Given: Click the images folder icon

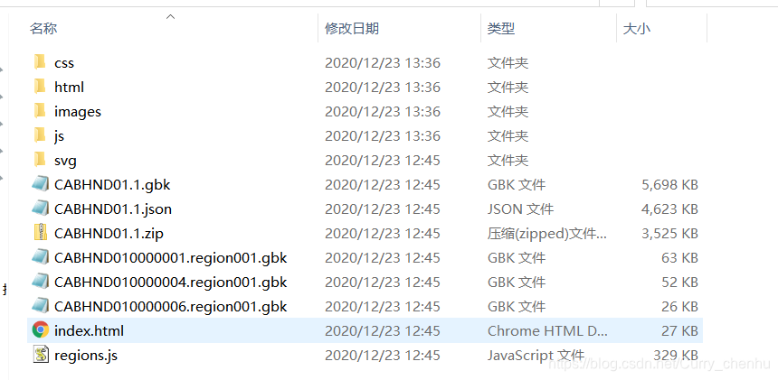Looking at the screenshot, I should pos(40,111).
